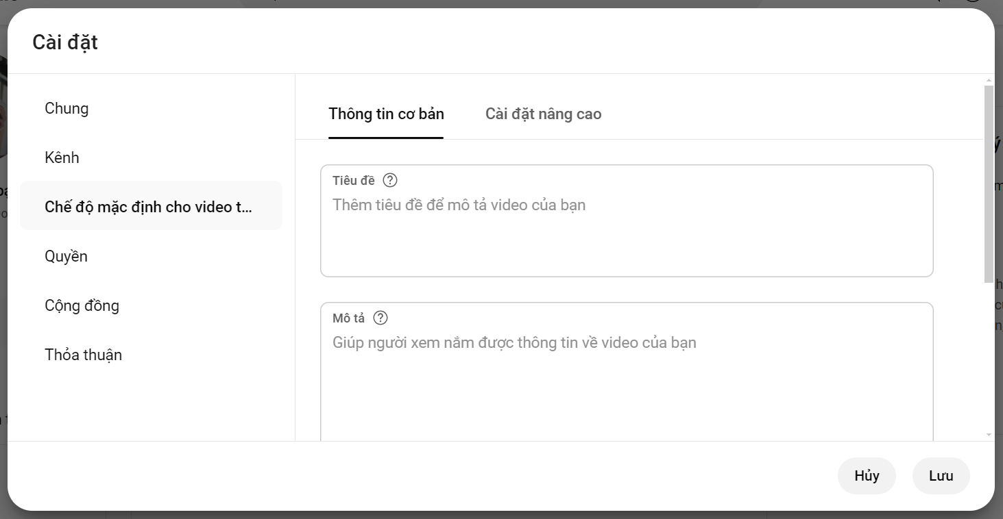Focus the Mô tả description text field

click(x=627, y=373)
